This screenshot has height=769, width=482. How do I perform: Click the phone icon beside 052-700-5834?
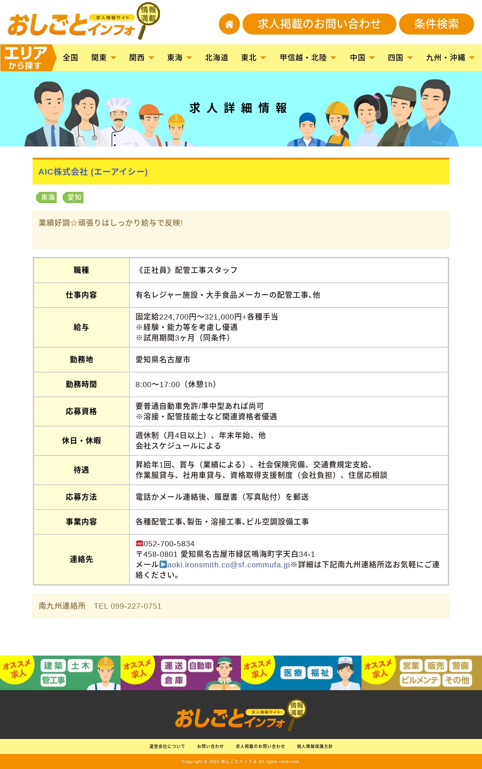tap(139, 543)
